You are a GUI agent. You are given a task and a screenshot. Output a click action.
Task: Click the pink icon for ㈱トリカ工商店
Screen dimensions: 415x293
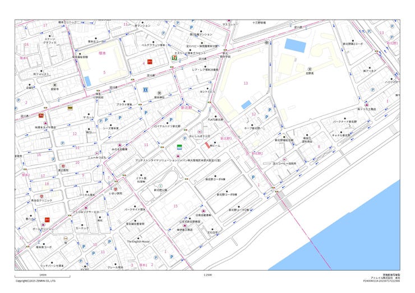[366, 105]
